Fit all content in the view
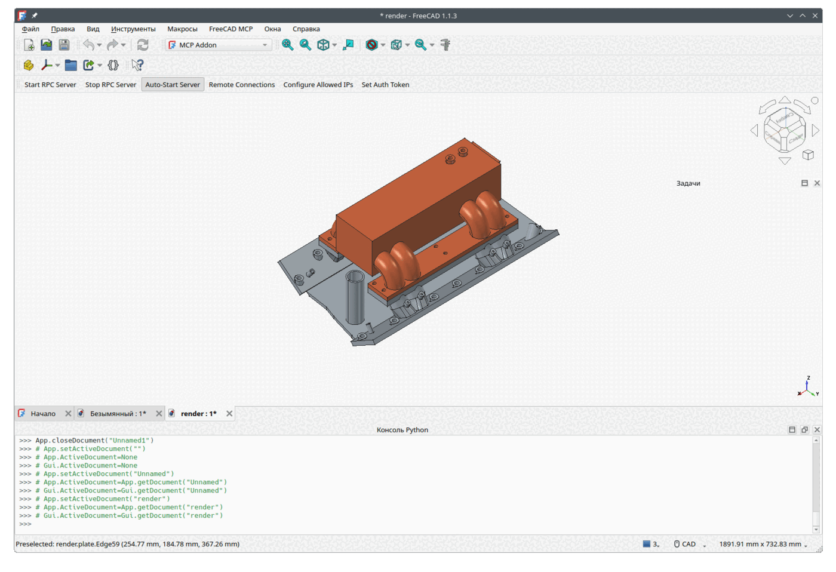 click(287, 45)
